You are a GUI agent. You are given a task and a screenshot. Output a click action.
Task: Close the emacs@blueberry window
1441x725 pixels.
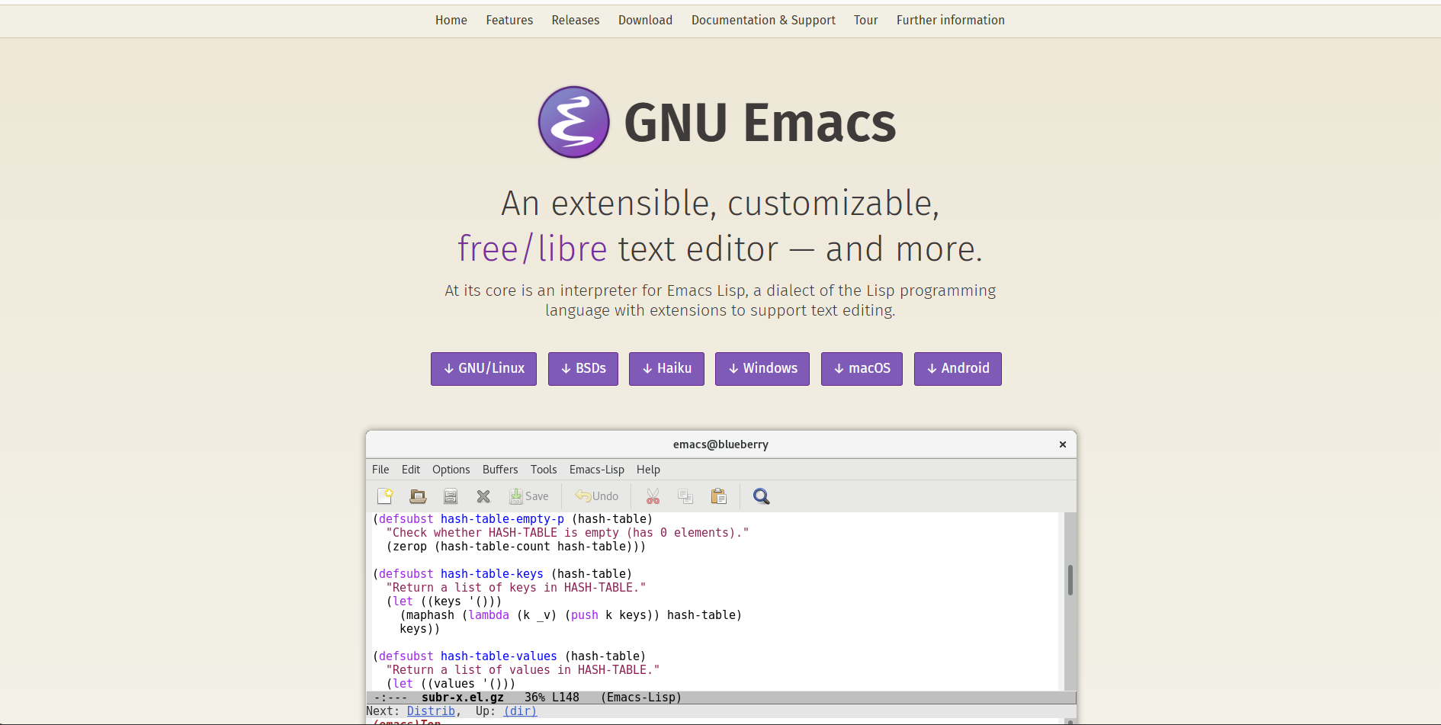click(1063, 444)
